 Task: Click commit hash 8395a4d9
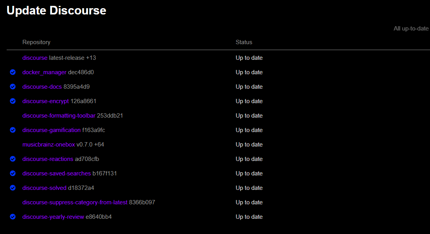pos(77,87)
